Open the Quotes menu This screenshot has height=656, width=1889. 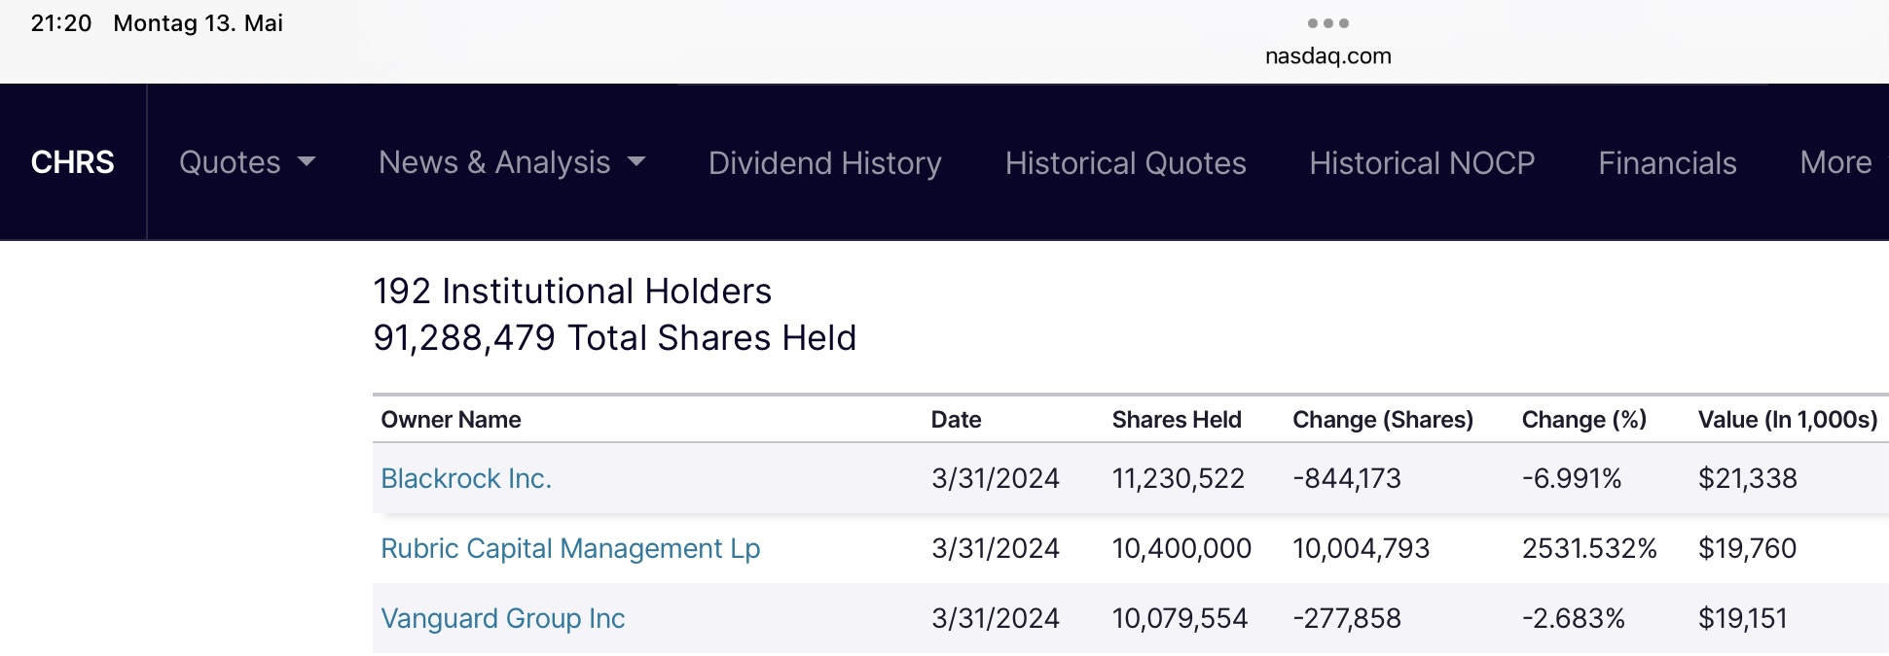tap(231, 162)
